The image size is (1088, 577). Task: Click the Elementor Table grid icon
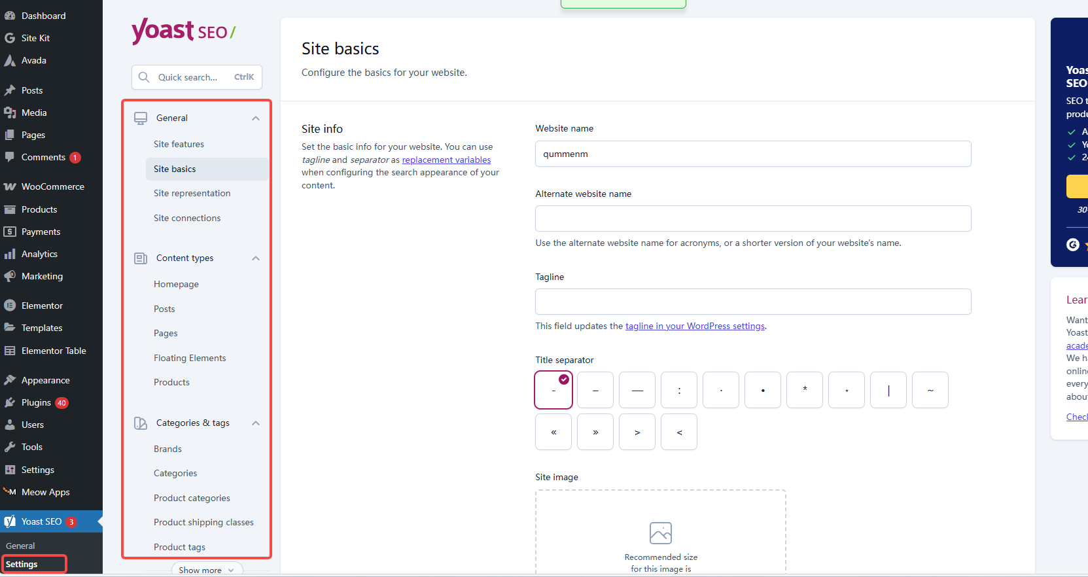point(10,351)
